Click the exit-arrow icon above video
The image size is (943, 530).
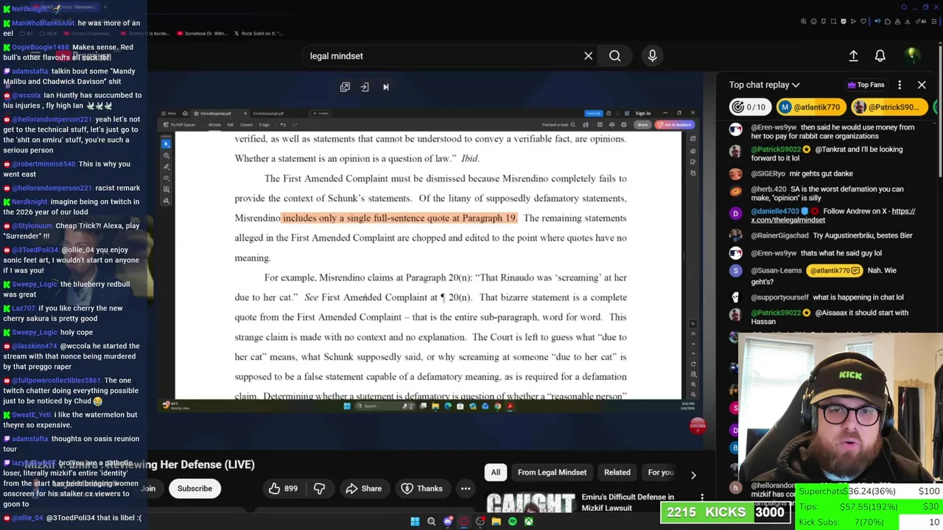tap(365, 87)
